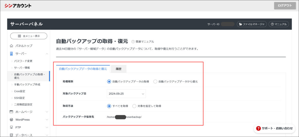Click the server icon beside サーバー

pyautogui.click(x=11, y=54)
